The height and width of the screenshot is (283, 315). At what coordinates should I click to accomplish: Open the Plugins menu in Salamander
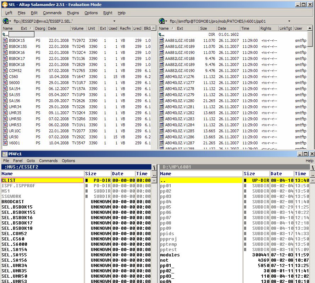point(73,13)
